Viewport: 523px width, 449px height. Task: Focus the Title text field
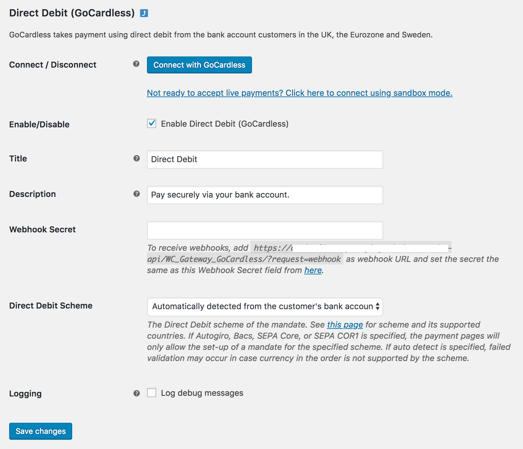(x=265, y=160)
